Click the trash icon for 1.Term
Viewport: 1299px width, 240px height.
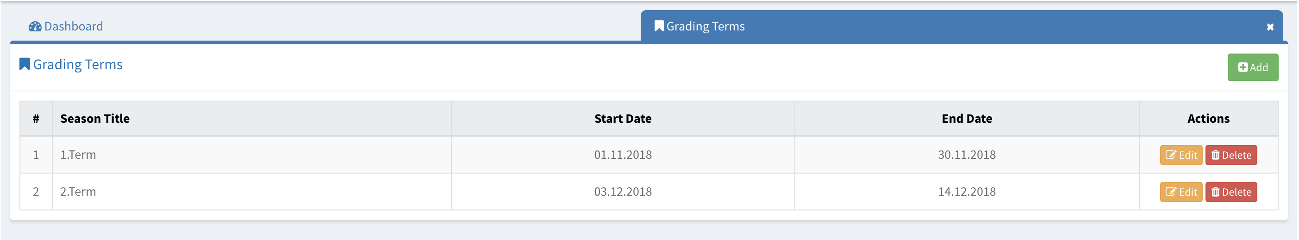point(1215,155)
